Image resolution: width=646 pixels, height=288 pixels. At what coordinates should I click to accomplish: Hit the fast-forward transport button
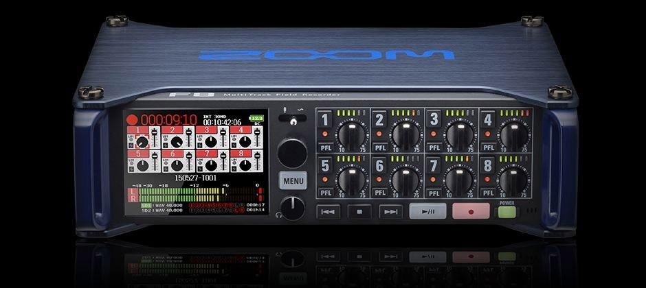coord(390,212)
